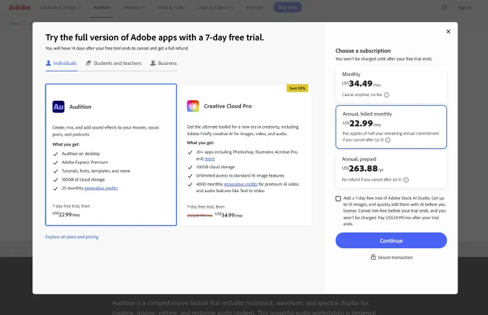This screenshot has height=315, width=488.
Task: Click the Adobe Express Premium item
Action: click(85, 162)
